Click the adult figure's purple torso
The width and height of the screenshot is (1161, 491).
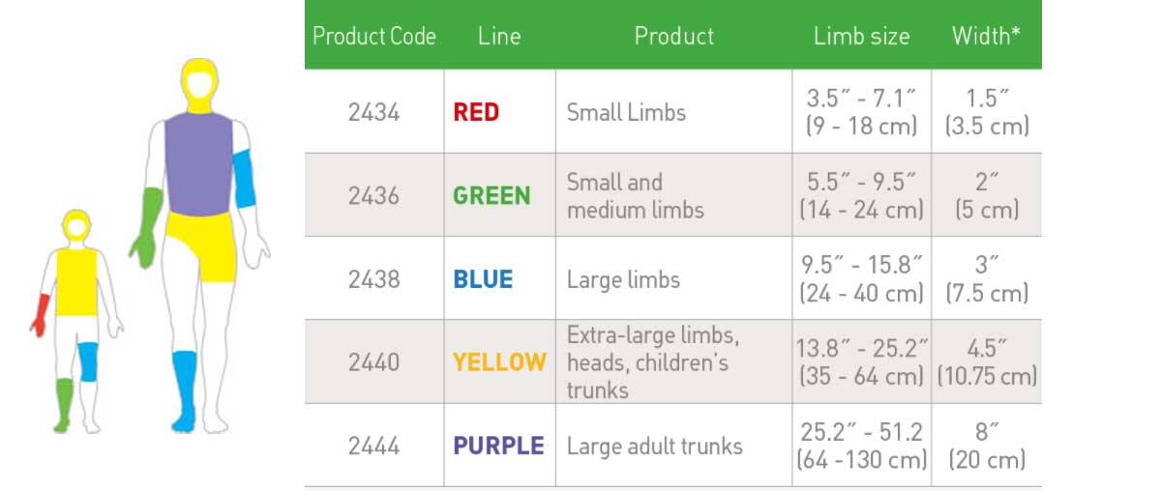coord(198,162)
